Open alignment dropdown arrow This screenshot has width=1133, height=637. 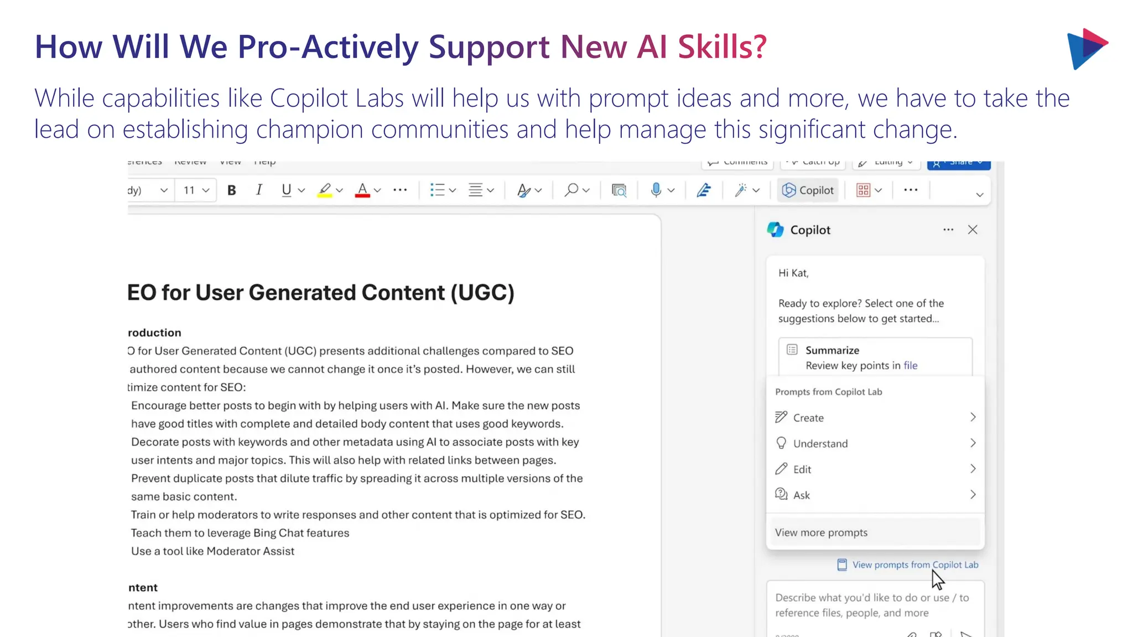tap(490, 190)
